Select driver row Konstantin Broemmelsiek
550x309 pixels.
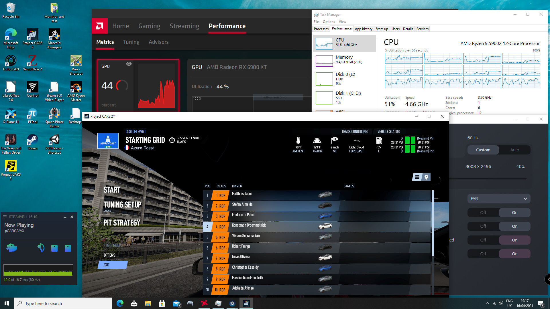point(317,227)
